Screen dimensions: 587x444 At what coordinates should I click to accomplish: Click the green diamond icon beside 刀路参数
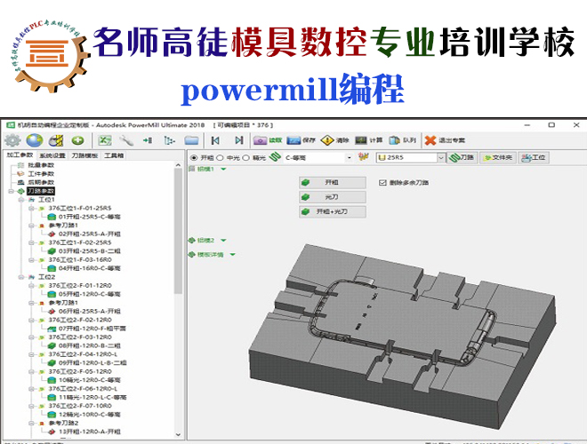[21, 191]
